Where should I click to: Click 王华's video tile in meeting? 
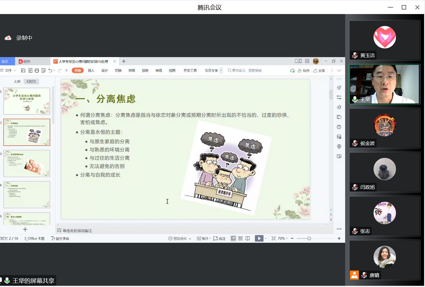point(385,84)
